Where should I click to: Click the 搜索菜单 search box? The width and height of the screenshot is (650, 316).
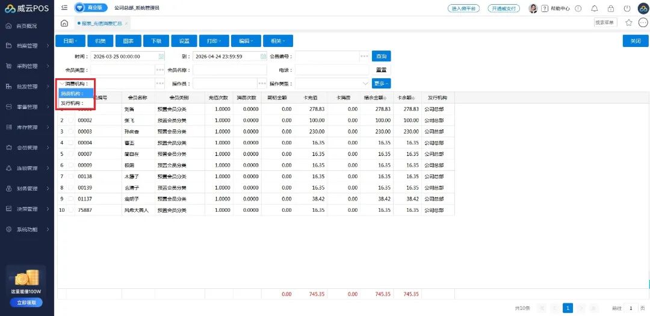coord(605,23)
